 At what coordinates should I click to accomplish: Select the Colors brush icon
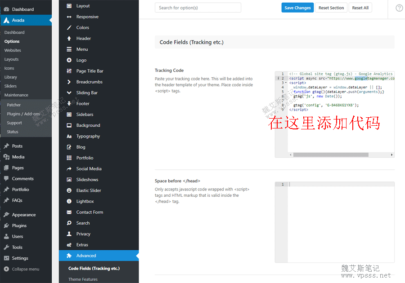tap(69, 27)
